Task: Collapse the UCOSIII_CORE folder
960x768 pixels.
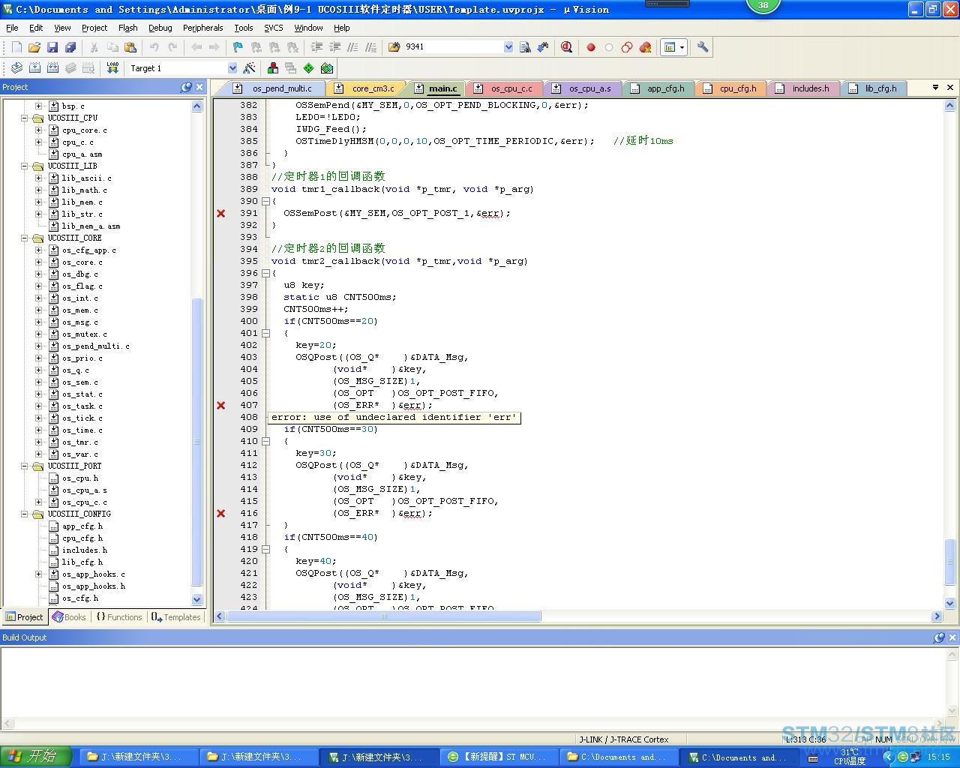Action: click(x=24, y=238)
